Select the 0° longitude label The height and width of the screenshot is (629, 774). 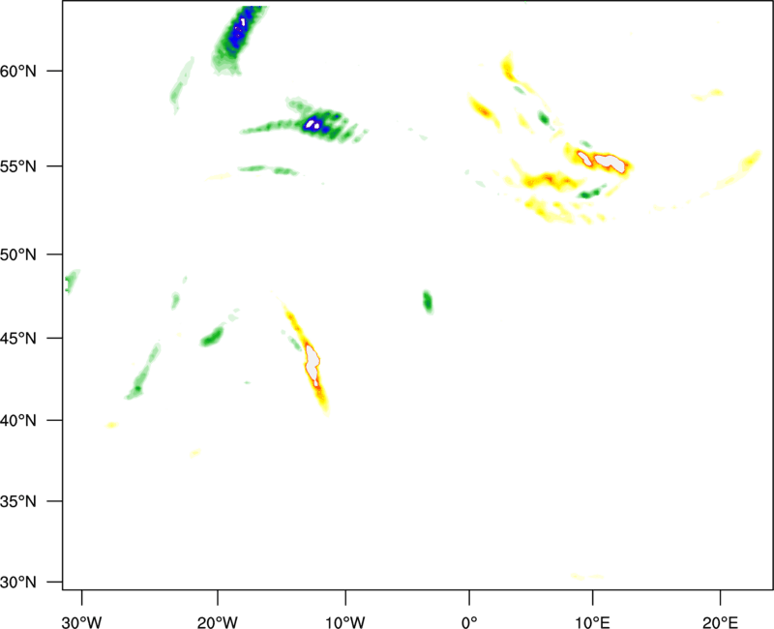click(468, 621)
